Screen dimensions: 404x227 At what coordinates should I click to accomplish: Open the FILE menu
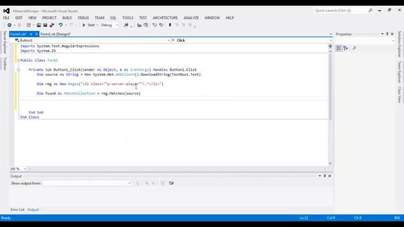click(6, 18)
